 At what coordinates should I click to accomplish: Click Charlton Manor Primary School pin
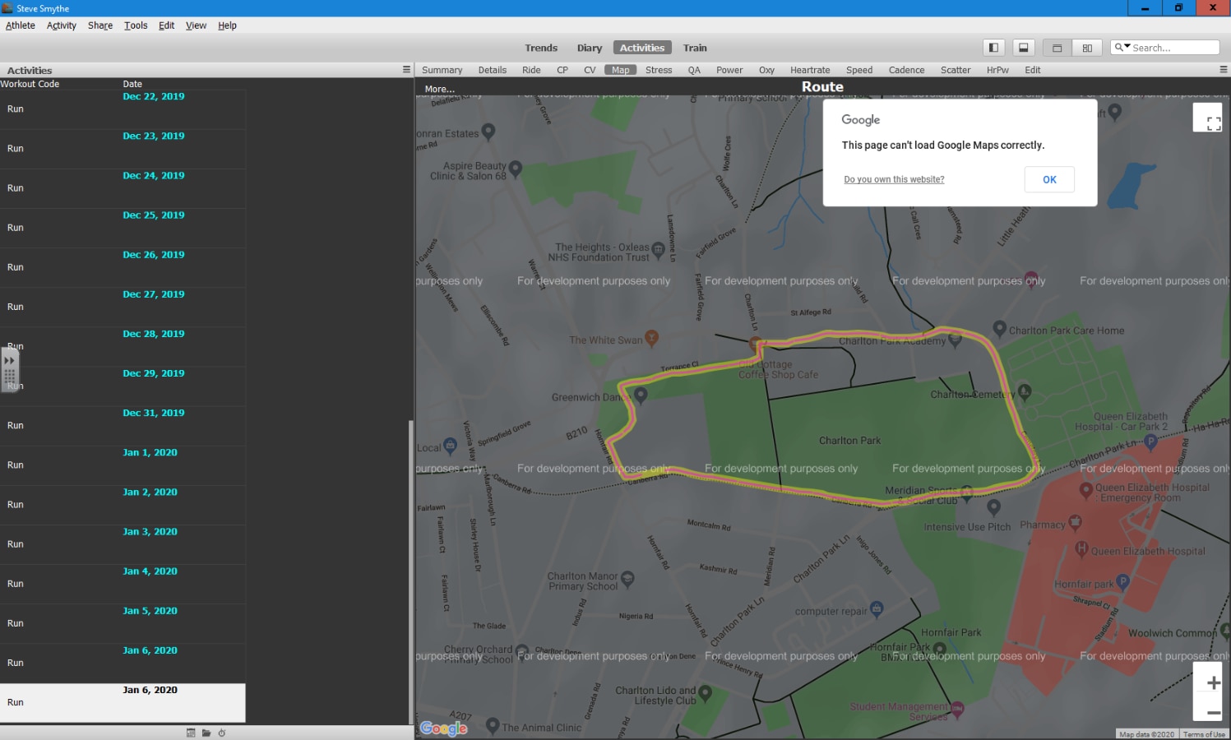click(x=627, y=579)
